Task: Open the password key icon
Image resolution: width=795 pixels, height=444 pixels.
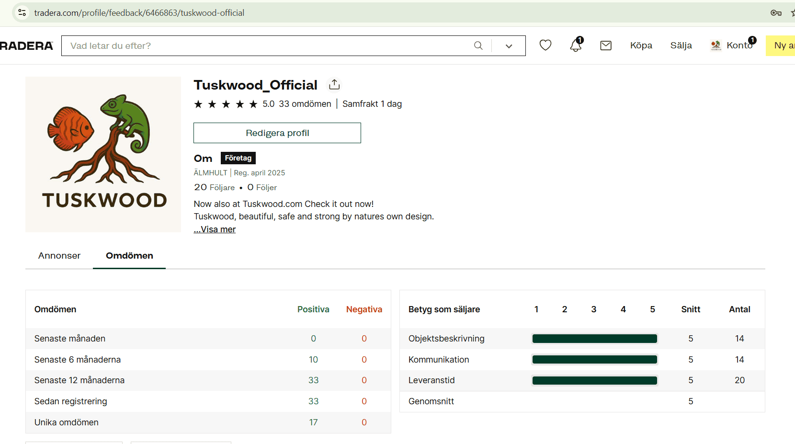Action: pyautogui.click(x=776, y=13)
